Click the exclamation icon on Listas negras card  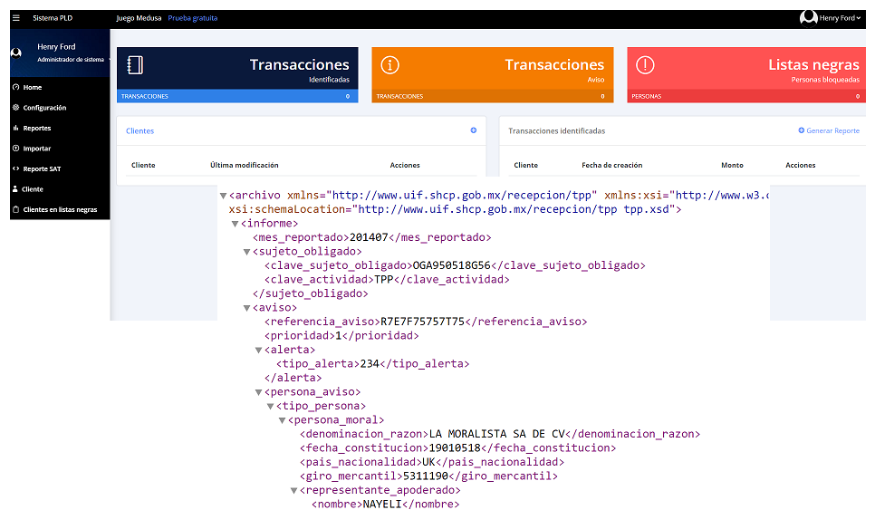644,65
